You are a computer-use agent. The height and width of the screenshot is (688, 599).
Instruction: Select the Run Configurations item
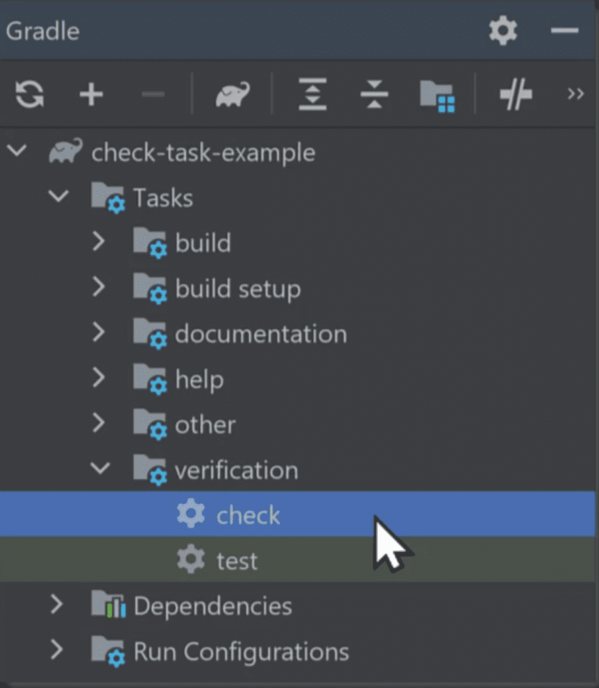pyautogui.click(x=241, y=651)
